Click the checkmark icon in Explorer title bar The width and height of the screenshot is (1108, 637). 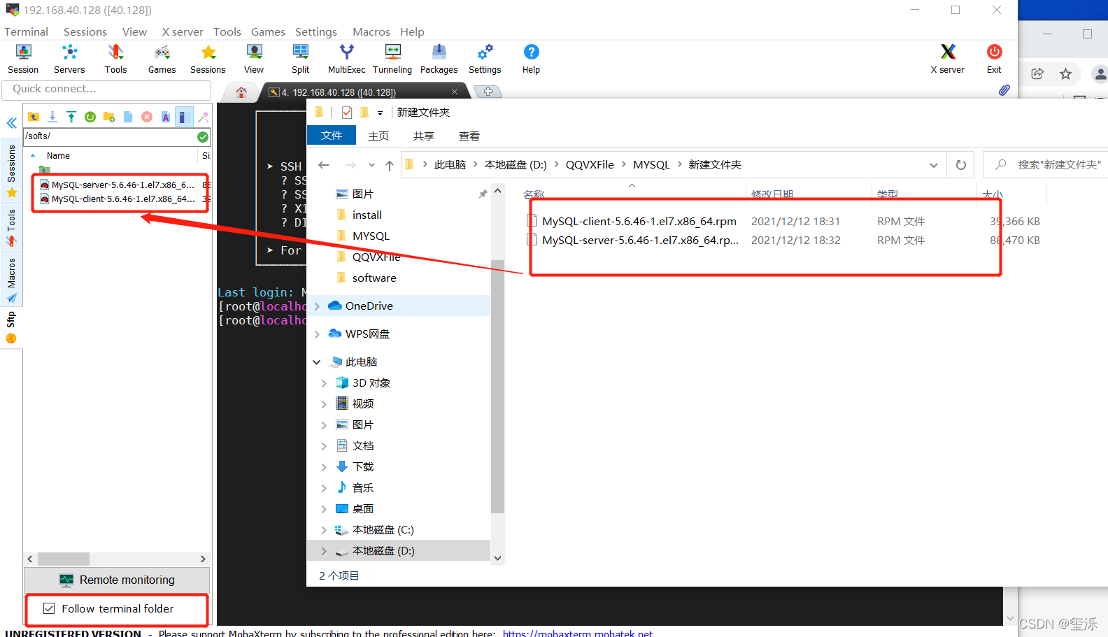click(347, 113)
